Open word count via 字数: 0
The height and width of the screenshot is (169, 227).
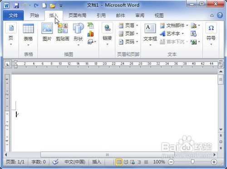[x=39, y=162]
